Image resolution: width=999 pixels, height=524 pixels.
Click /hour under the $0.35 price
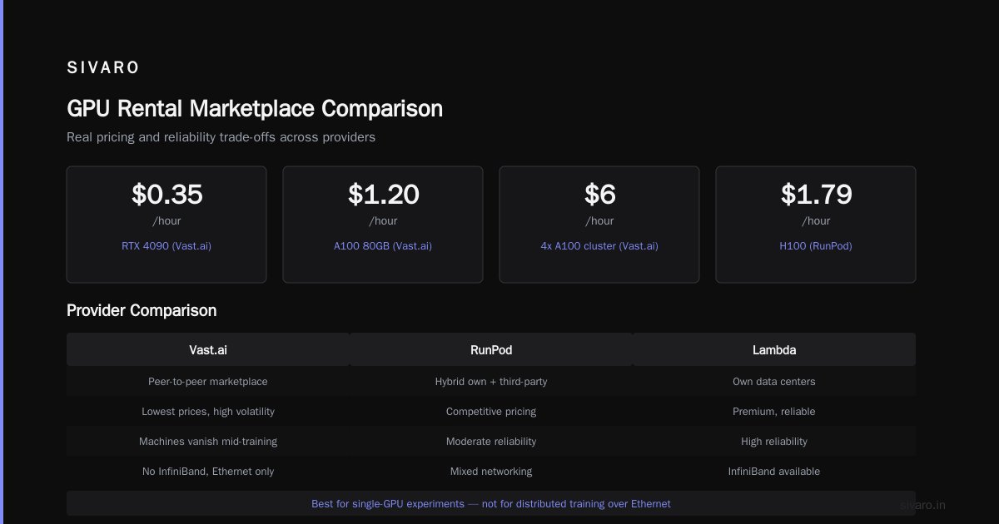tap(166, 221)
